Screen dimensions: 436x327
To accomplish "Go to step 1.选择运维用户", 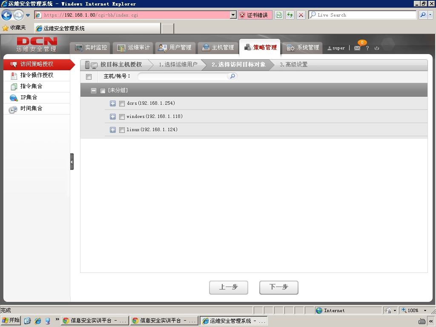I will pyautogui.click(x=178, y=65).
